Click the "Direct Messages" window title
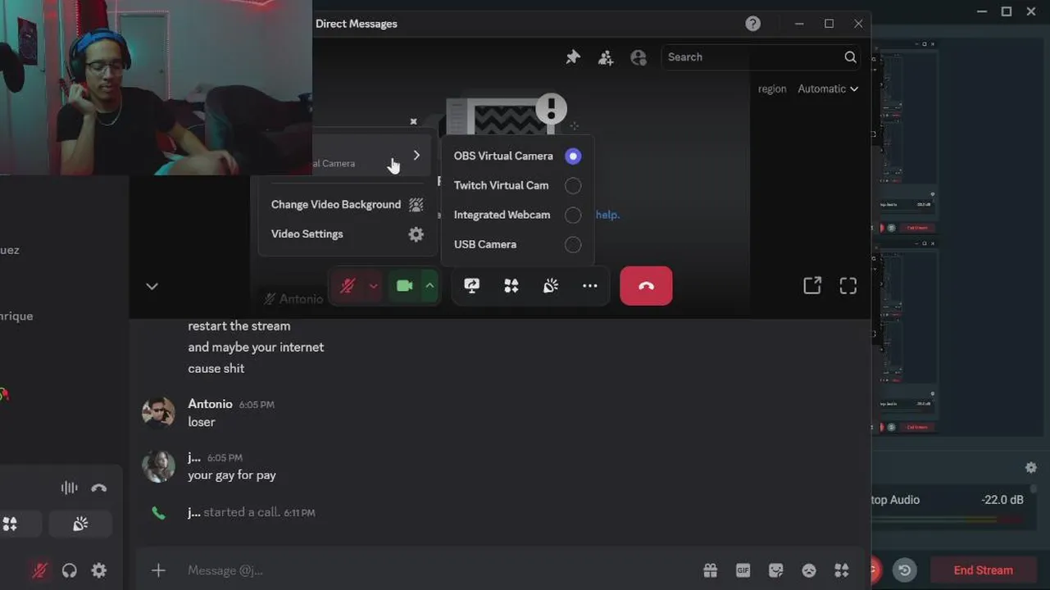The height and width of the screenshot is (590, 1050). click(357, 24)
